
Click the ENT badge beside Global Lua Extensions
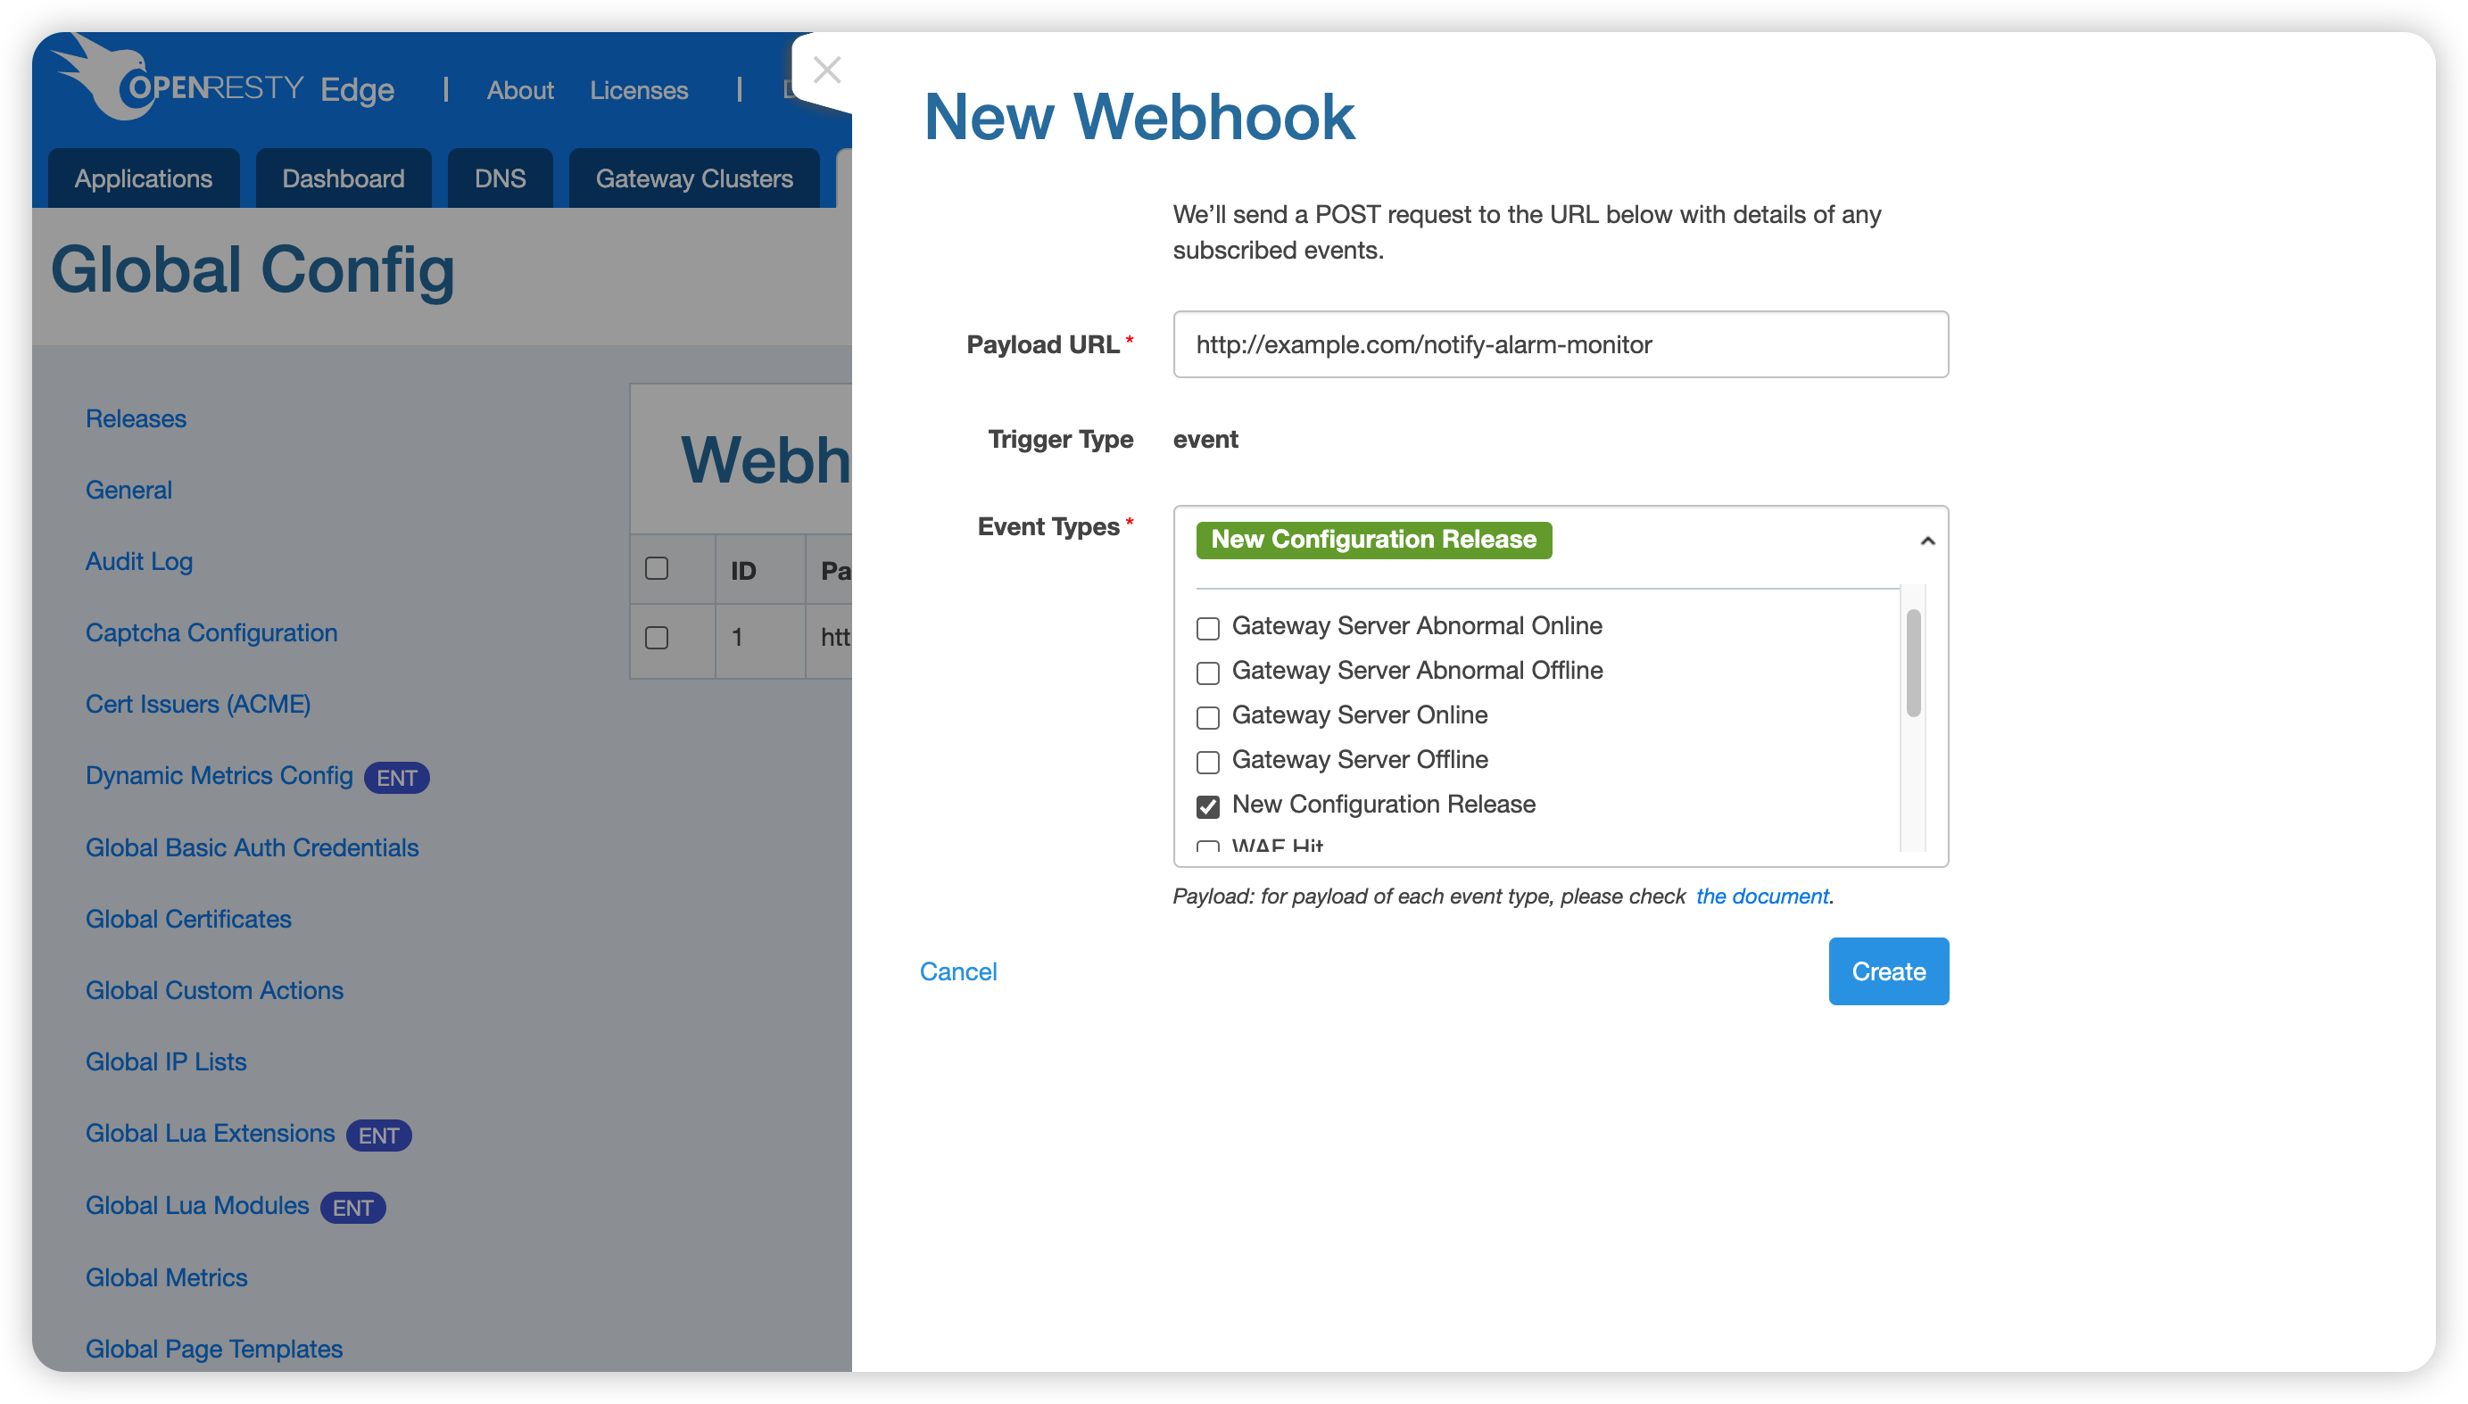(x=378, y=1136)
